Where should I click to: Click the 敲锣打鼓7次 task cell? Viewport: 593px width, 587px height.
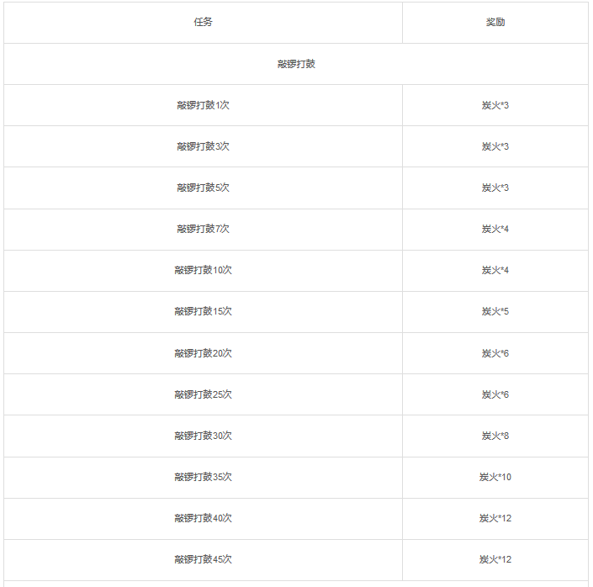coord(203,229)
